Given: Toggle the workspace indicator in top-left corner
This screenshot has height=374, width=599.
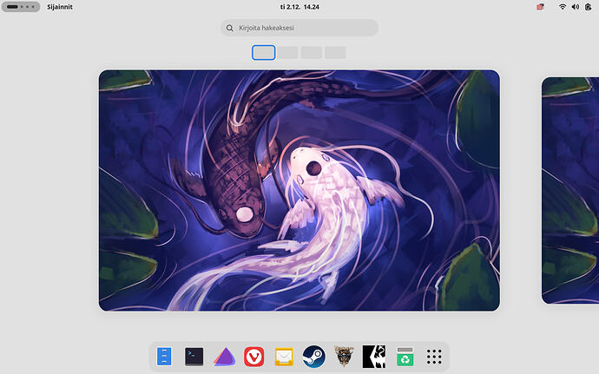Looking at the screenshot, I should (21, 7).
